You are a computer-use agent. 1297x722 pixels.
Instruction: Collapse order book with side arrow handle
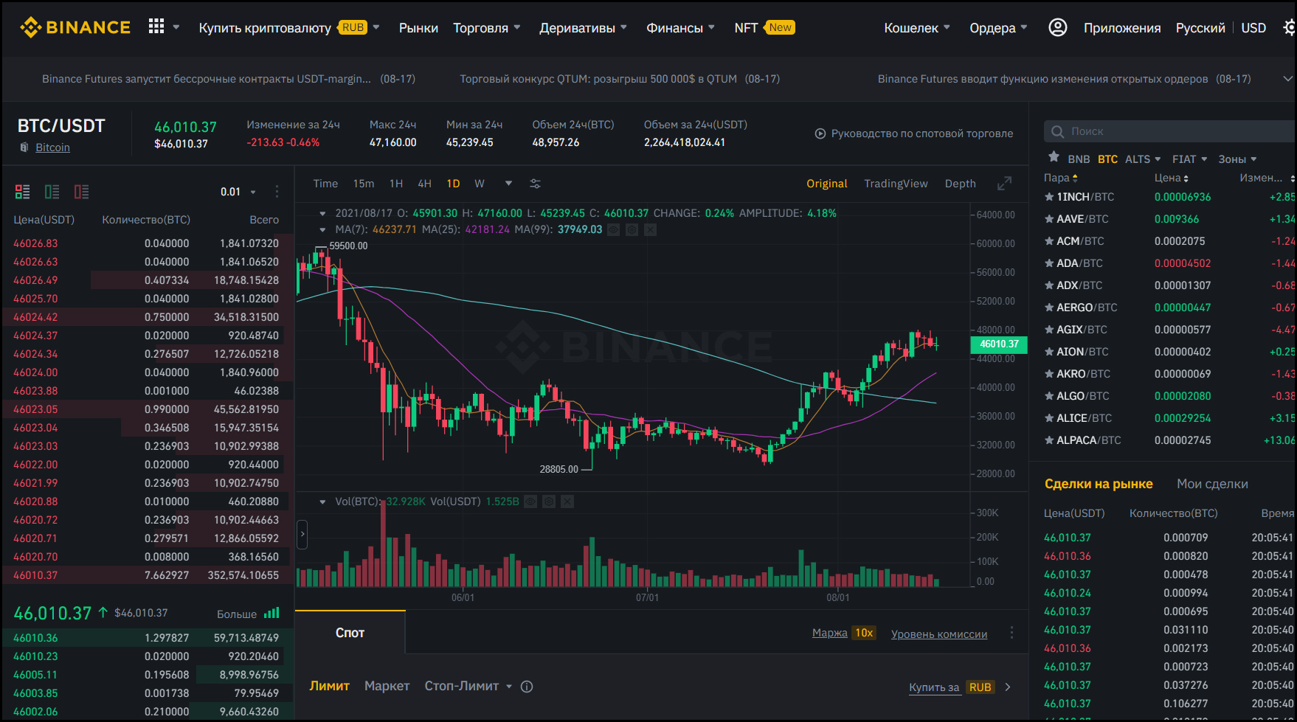(302, 534)
